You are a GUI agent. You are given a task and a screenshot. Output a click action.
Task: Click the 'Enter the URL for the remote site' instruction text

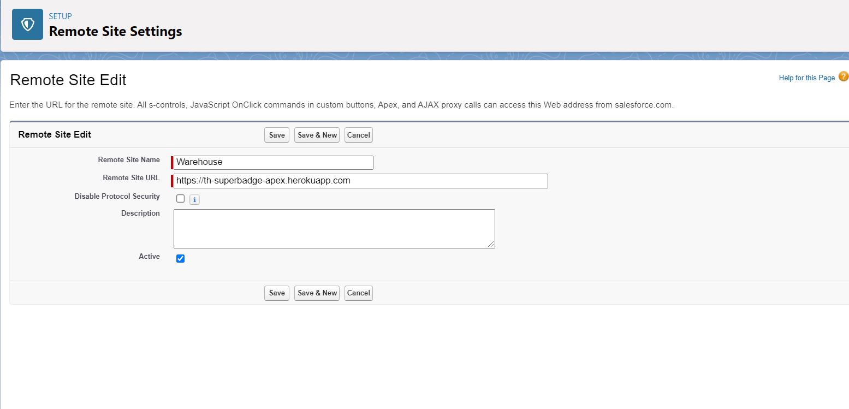point(342,105)
